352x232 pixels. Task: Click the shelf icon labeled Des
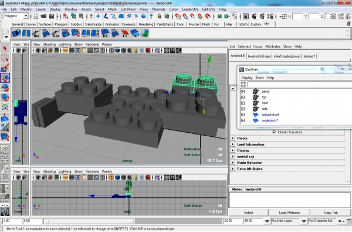pos(56,33)
